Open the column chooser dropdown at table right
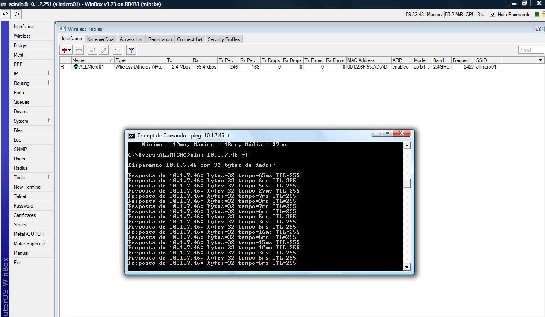Image resolution: width=545 pixels, height=317 pixels. (x=540, y=60)
